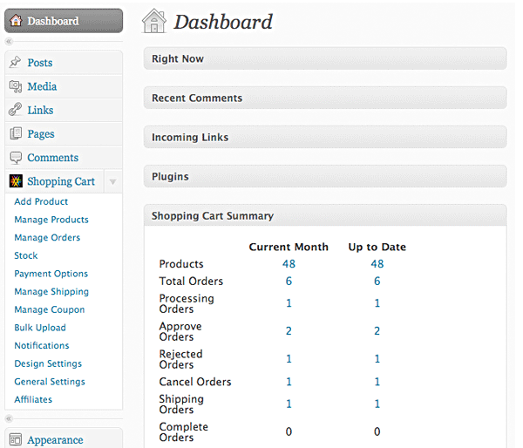523x448 pixels.
Task: Open the Stock page
Action: click(x=25, y=255)
